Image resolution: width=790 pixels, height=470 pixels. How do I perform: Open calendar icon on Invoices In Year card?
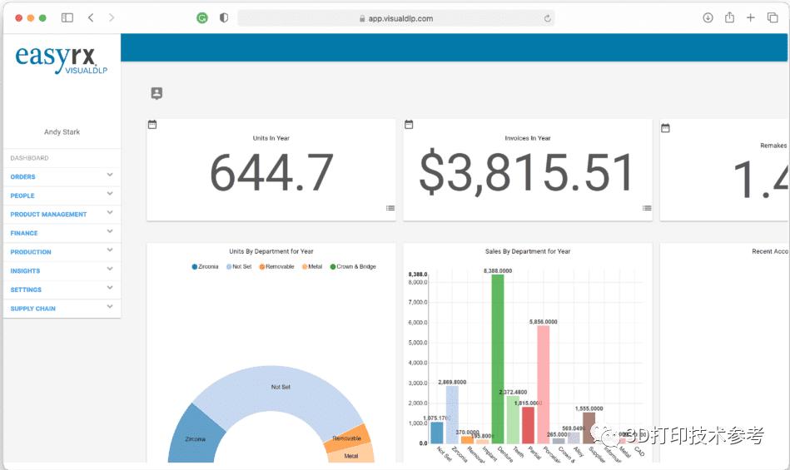pos(409,125)
